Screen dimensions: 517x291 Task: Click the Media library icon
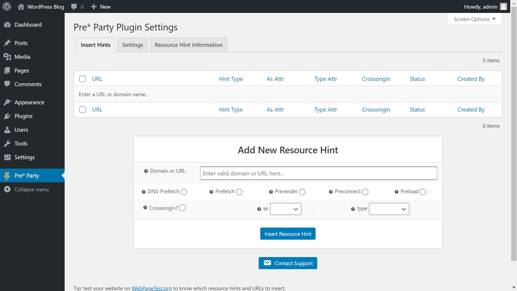click(7, 57)
